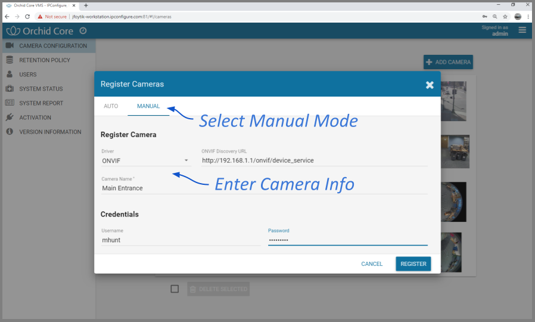Image resolution: width=535 pixels, height=322 pixels.
Task: Click the REGISTER button
Action: pyautogui.click(x=413, y=264)
